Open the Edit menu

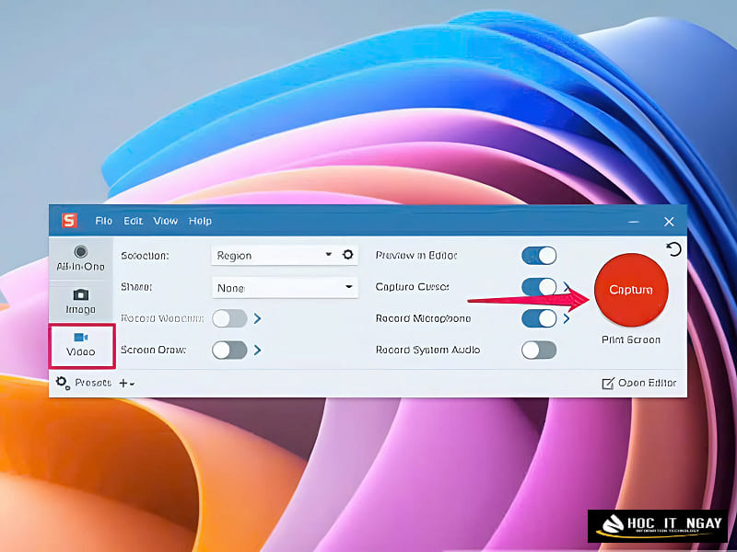click(x=133, y=221)
